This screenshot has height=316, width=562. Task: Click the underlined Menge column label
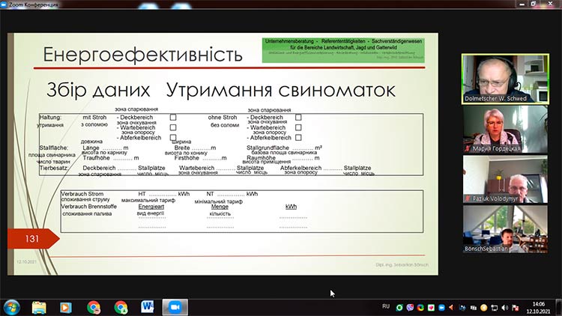pos(220,207)
